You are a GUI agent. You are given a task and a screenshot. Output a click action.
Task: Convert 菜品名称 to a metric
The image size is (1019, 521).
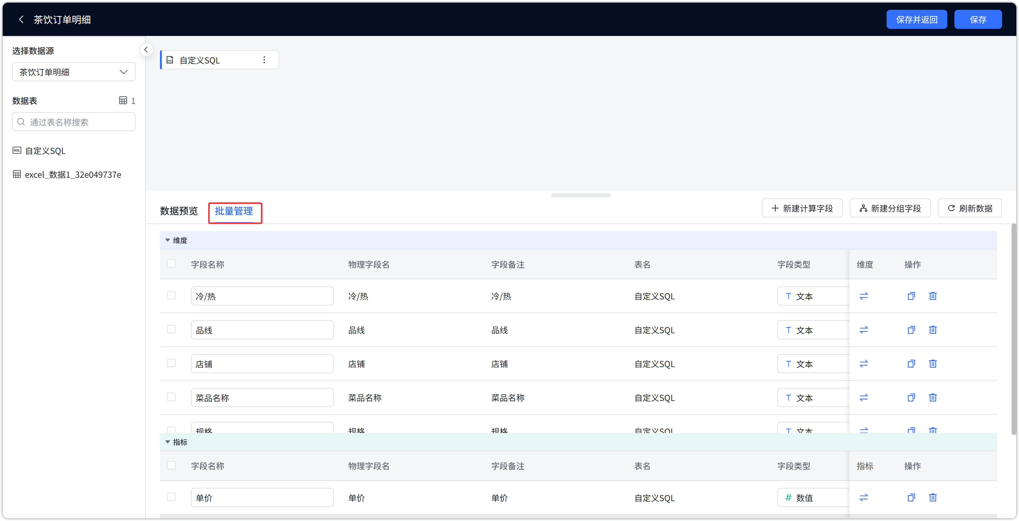tap(864, 398)
